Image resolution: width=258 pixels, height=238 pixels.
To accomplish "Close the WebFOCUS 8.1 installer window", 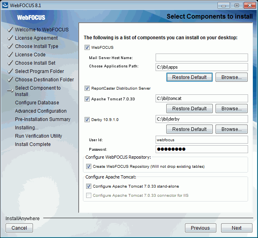I will click(250, 6).
